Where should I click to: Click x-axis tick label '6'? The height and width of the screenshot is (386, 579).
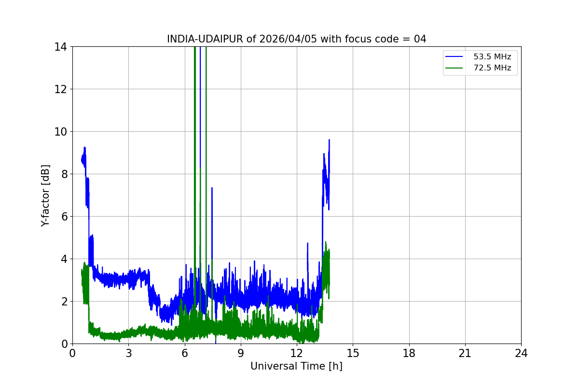184,353
